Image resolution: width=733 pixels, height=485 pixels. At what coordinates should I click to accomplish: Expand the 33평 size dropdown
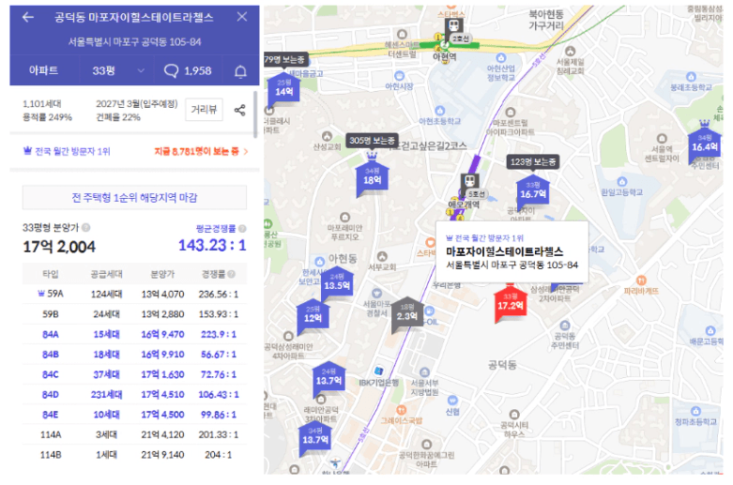(118, 70)
